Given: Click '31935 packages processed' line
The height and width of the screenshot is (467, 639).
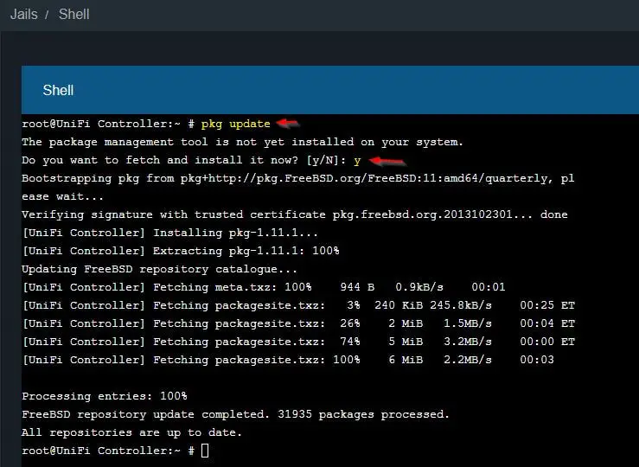Looking at the screenshot, I should tap(235, 414).
